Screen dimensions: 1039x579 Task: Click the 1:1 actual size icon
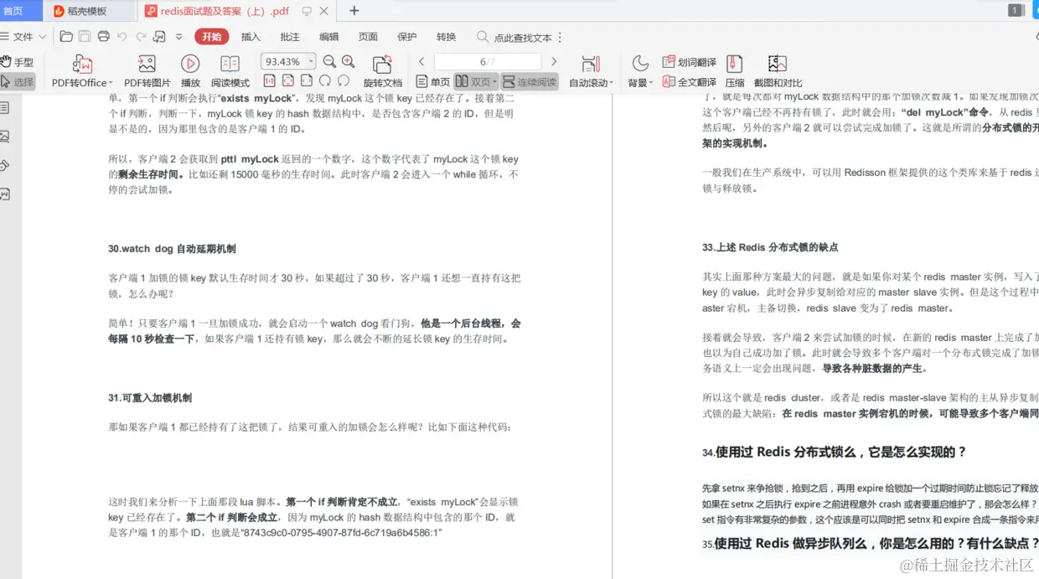269,81
